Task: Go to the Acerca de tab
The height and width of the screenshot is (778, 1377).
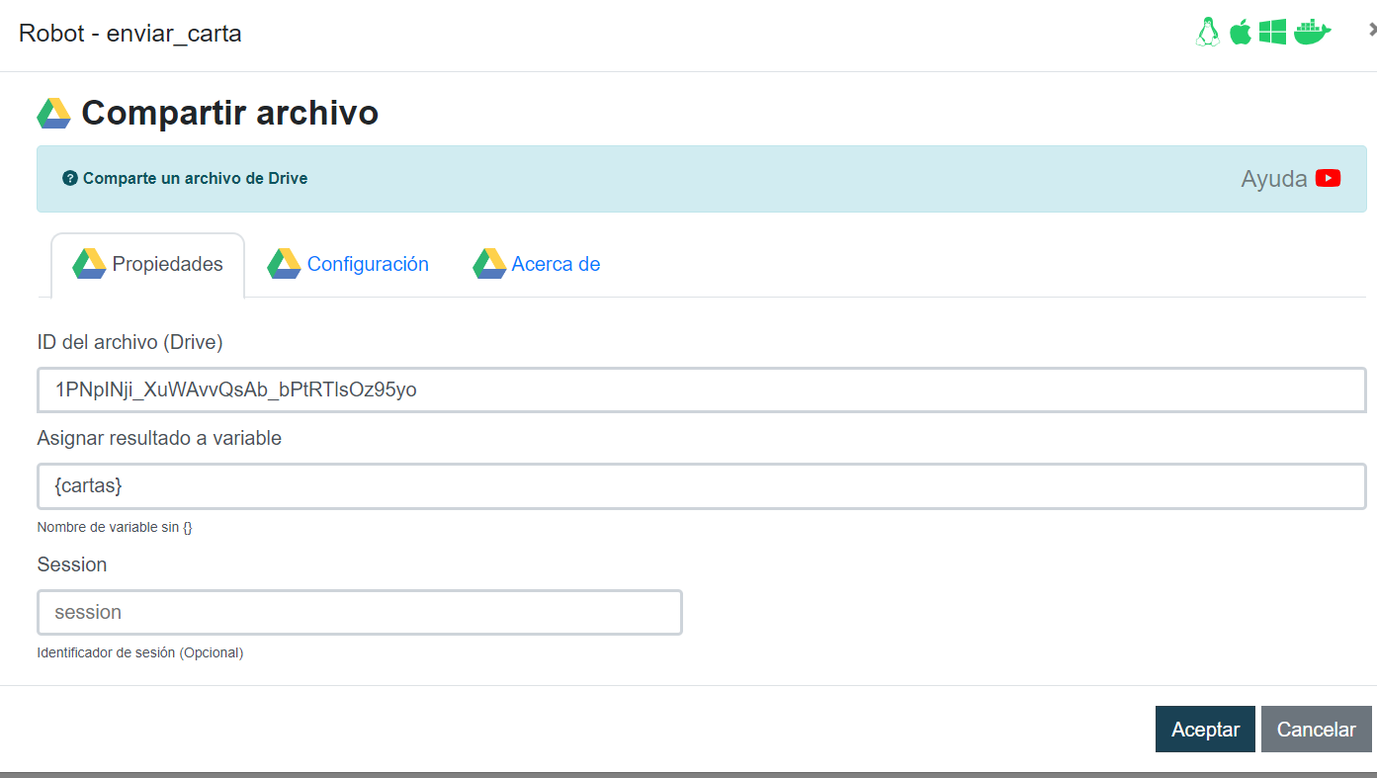Action: coord(556,265)
